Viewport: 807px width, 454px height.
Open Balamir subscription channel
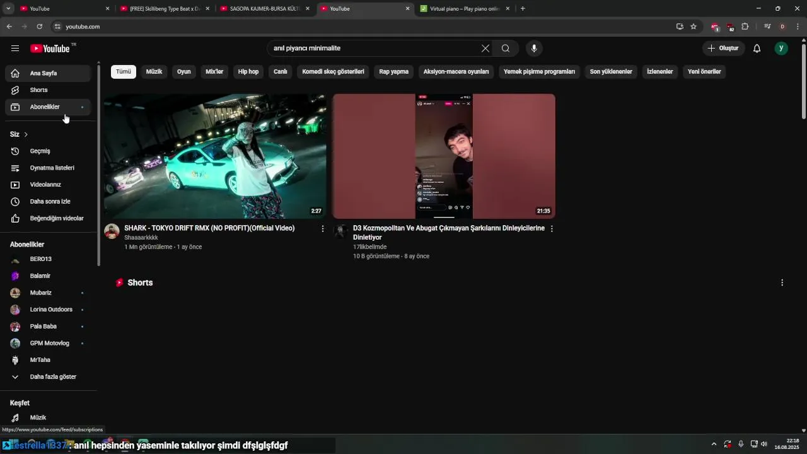tap(48, 276)
